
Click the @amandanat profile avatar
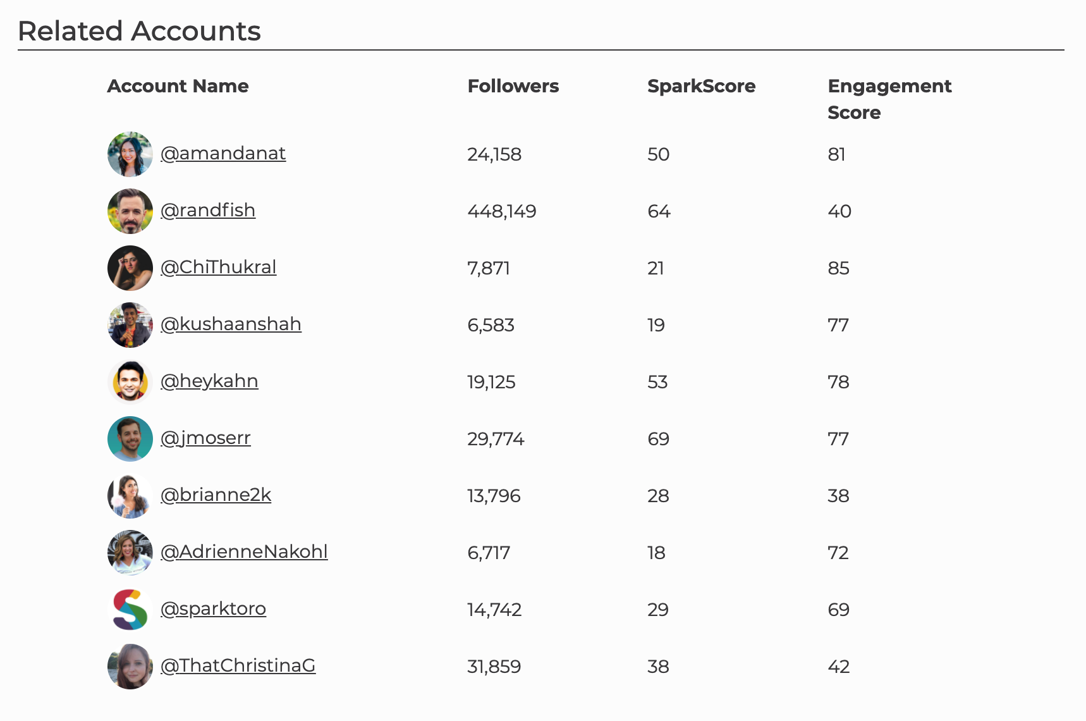(x=130, y=154)
